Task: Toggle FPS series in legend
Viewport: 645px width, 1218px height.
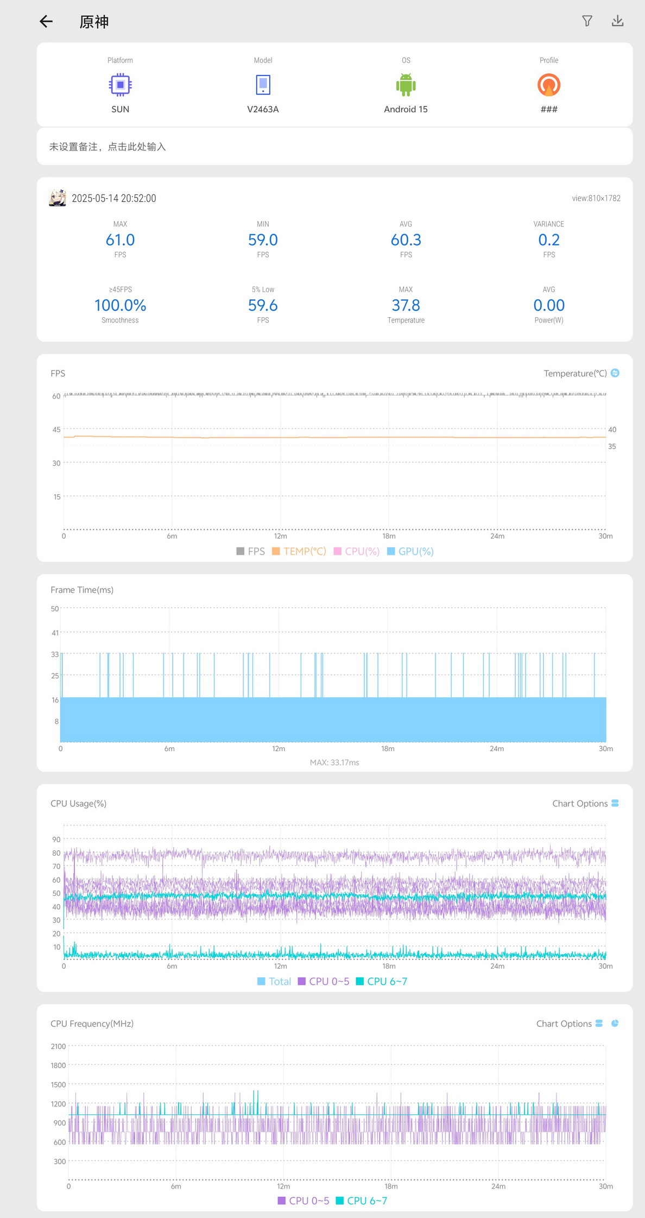Action: 251,551
